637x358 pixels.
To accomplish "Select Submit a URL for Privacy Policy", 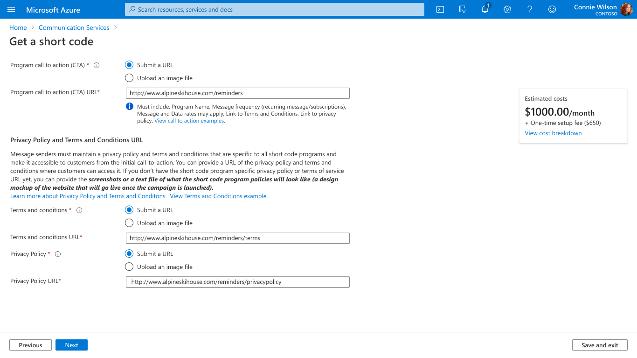I will click(129, 254).
